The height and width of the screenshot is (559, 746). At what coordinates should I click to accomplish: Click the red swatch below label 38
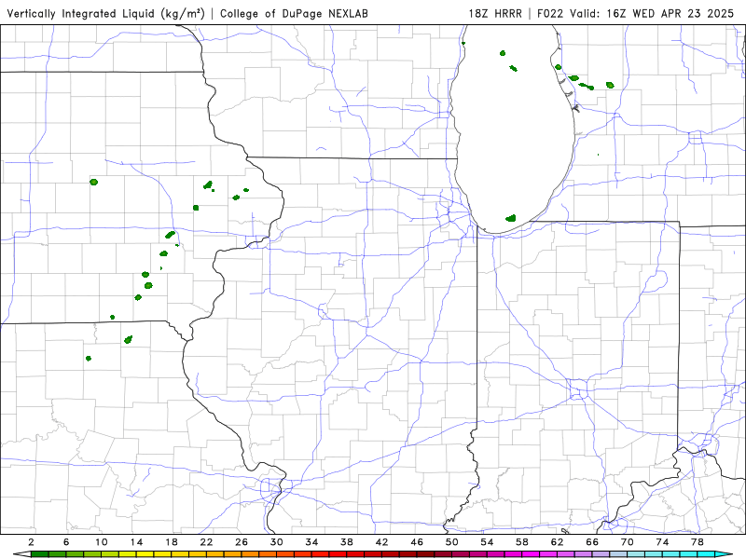(x=355, y=554)
